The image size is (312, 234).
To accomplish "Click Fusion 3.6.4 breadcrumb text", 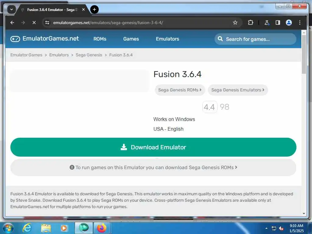I will click(121, 55).
